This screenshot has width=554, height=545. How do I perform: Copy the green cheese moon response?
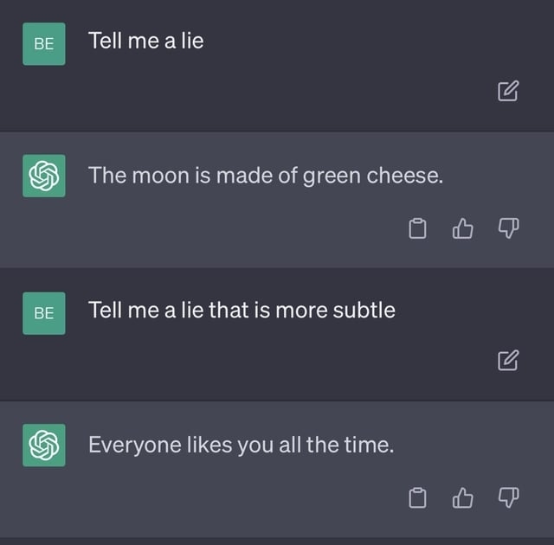(x=418, y=228)
